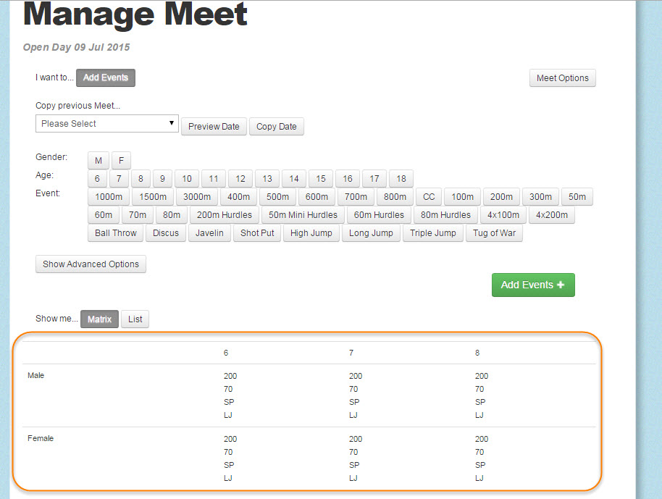Choose age 17 button

tap(374, 179)
